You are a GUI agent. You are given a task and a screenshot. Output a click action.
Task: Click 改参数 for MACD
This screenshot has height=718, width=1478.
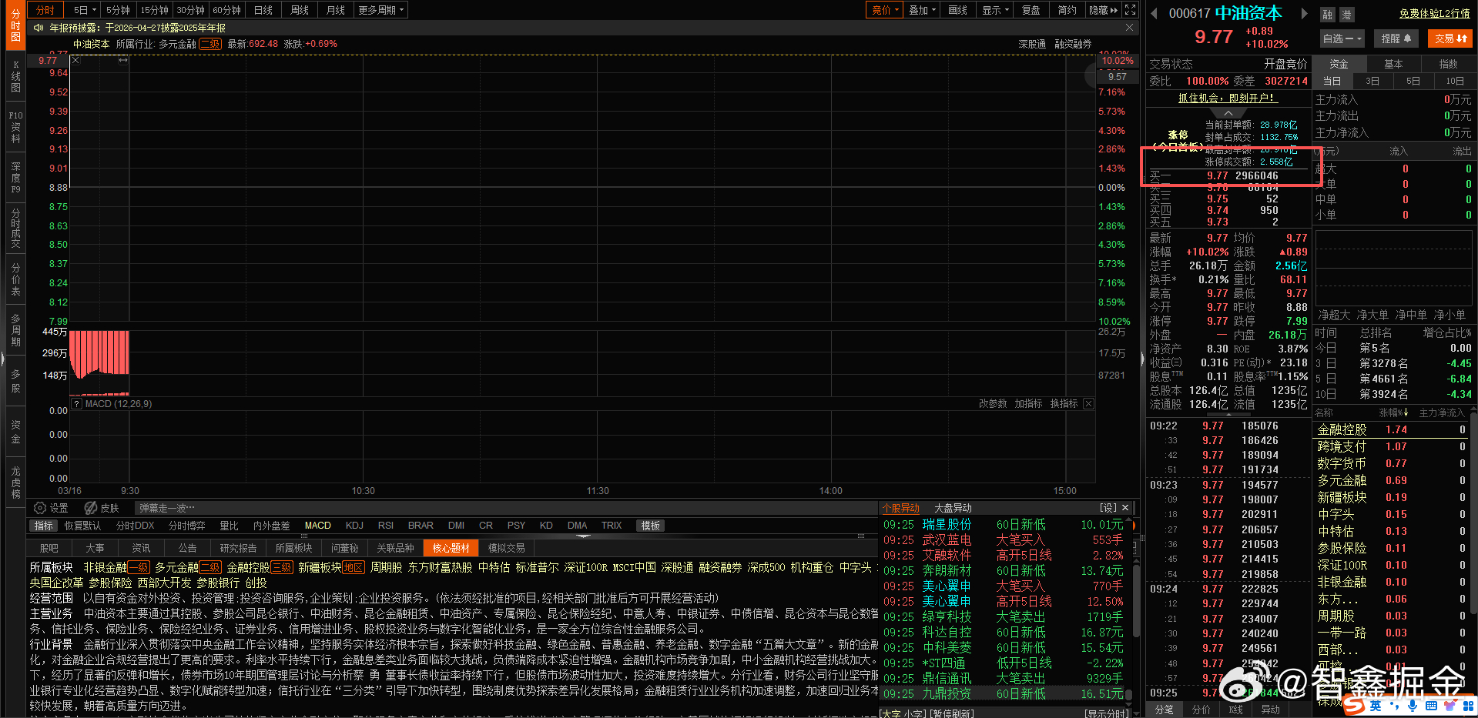[x=993, y=404]
